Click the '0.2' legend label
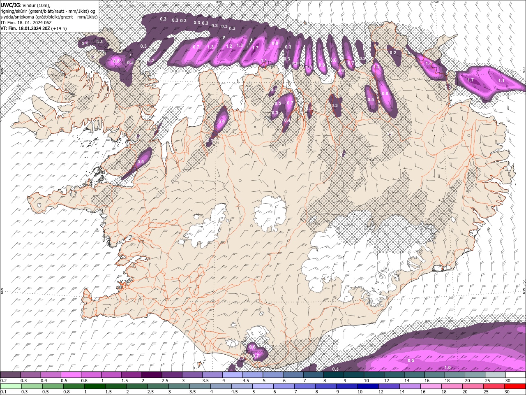526x395 pixels. tap(4, 381)
